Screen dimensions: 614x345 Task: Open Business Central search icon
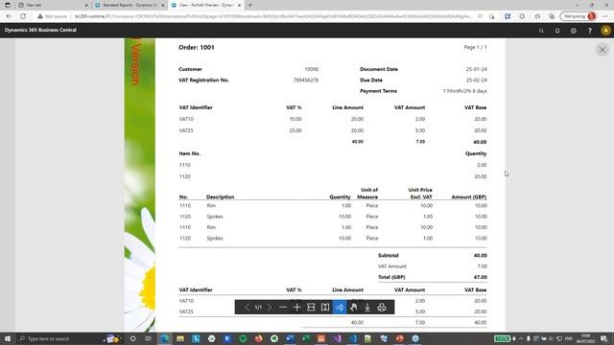point(541,31)
